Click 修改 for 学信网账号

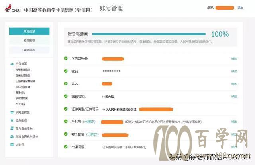[x=234, y=59]
